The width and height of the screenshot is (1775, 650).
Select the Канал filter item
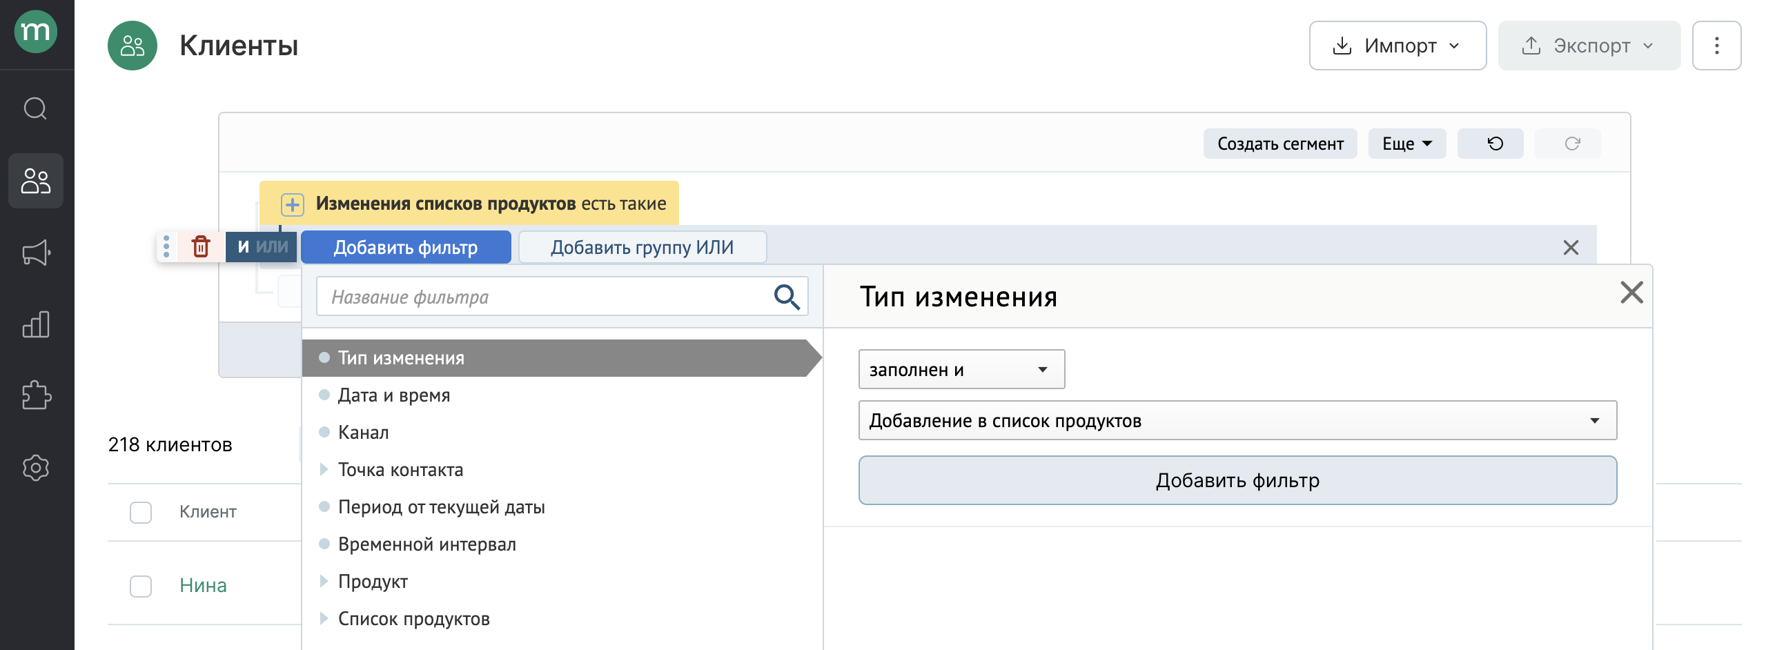coord(363,433)
